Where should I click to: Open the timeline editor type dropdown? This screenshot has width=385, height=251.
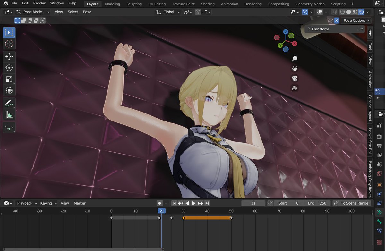[x=8, y=203]
